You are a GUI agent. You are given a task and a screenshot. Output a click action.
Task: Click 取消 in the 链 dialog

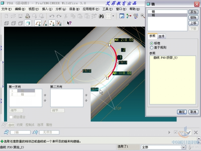(193, 112)
